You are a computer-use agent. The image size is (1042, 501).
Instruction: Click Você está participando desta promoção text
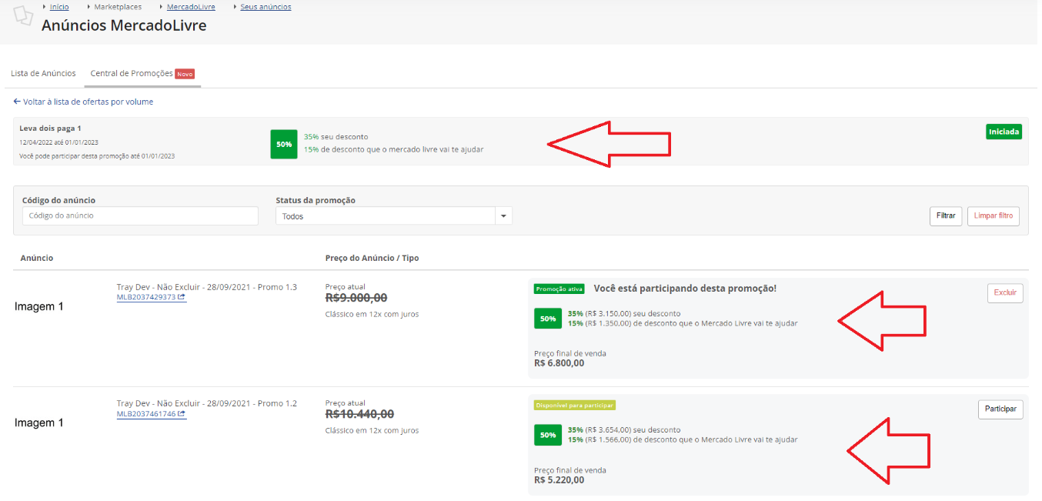tap(685, 289)
